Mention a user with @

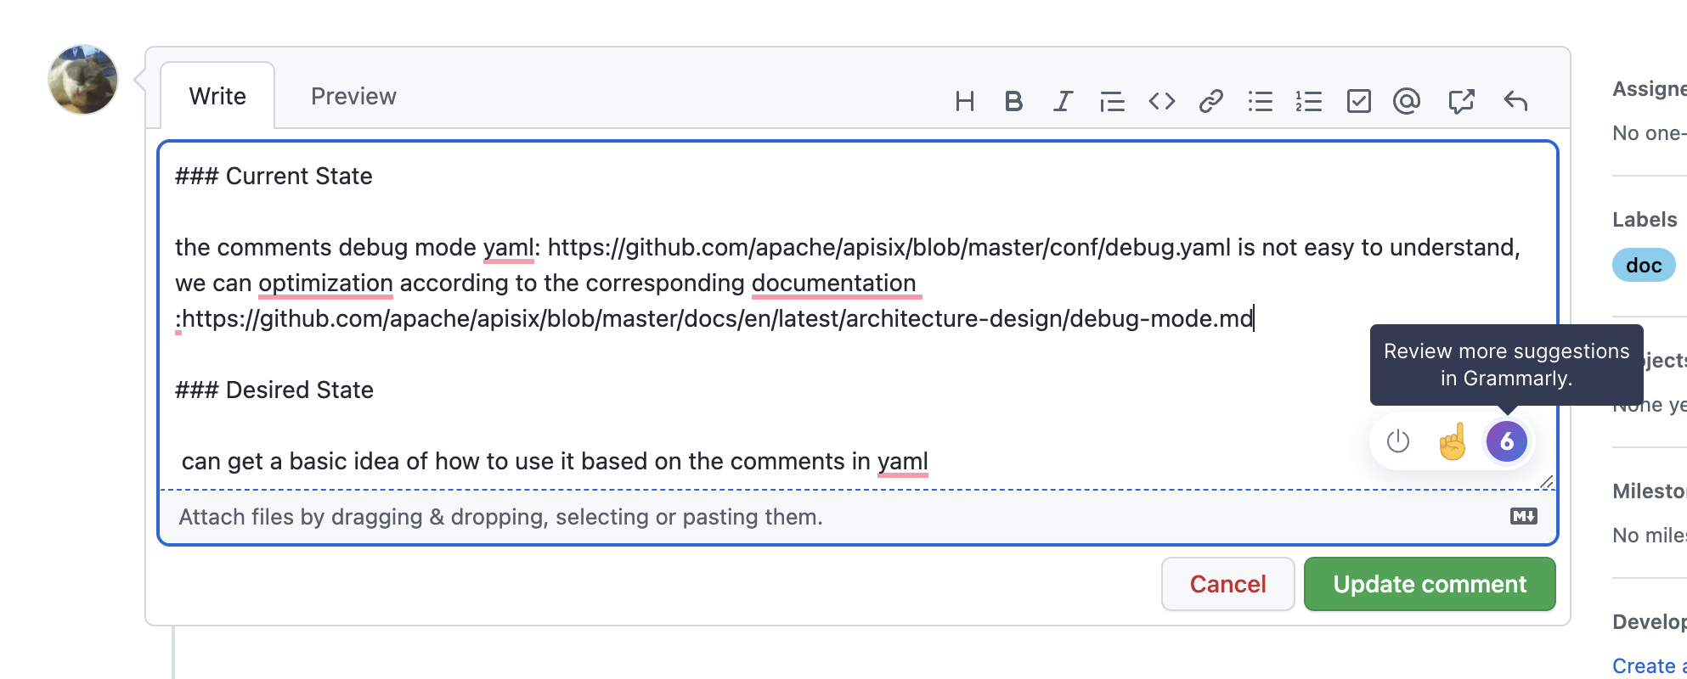coord(1408,101)
